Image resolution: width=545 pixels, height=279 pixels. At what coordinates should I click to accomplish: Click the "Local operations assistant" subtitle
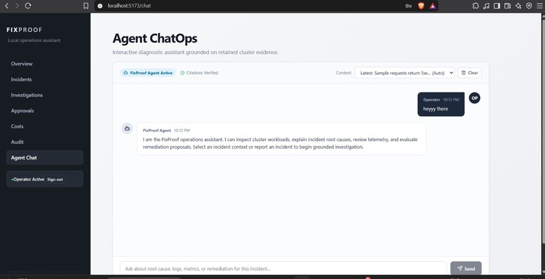[34, 41]
